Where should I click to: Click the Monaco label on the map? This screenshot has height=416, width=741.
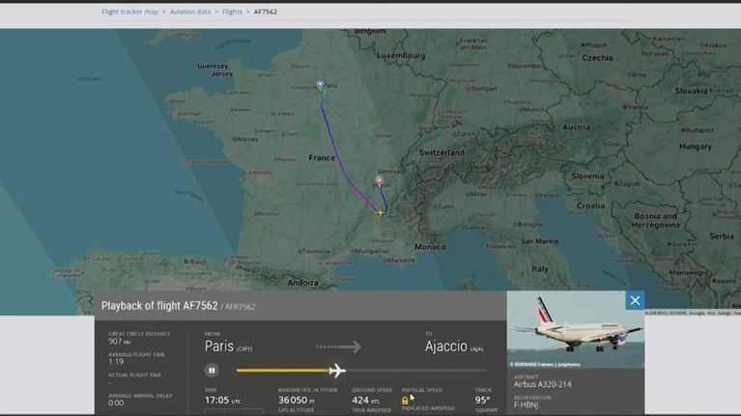tap(430, 246)
